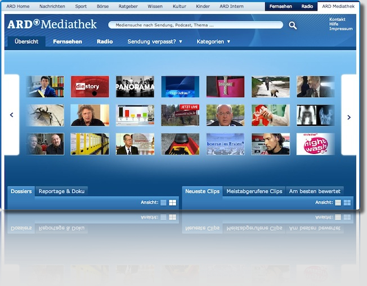Switch to Am besten bewertet tab
367x286 pixels.
click(315, 192)
